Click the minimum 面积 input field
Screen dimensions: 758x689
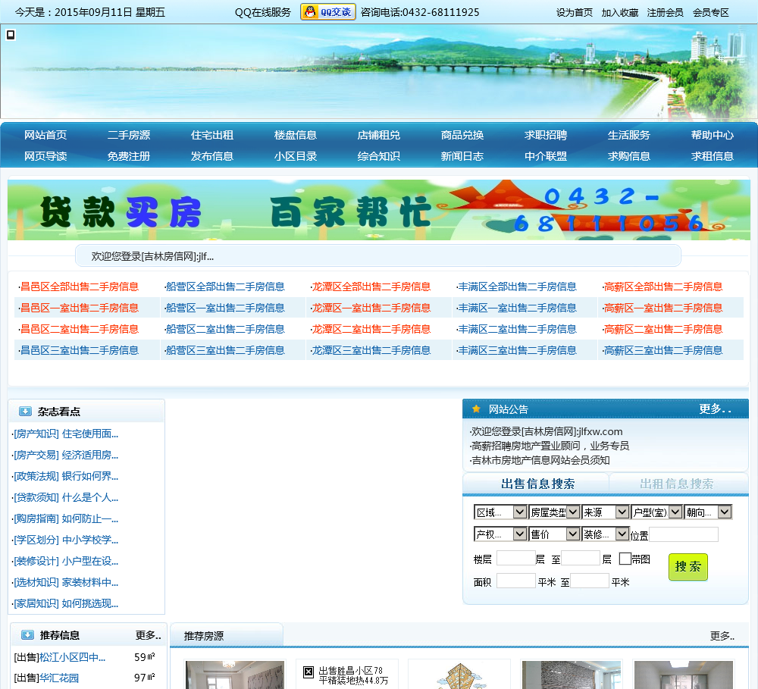515,581
